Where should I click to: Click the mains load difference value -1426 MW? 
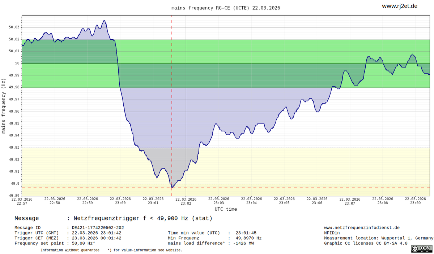tap(243, 243)
